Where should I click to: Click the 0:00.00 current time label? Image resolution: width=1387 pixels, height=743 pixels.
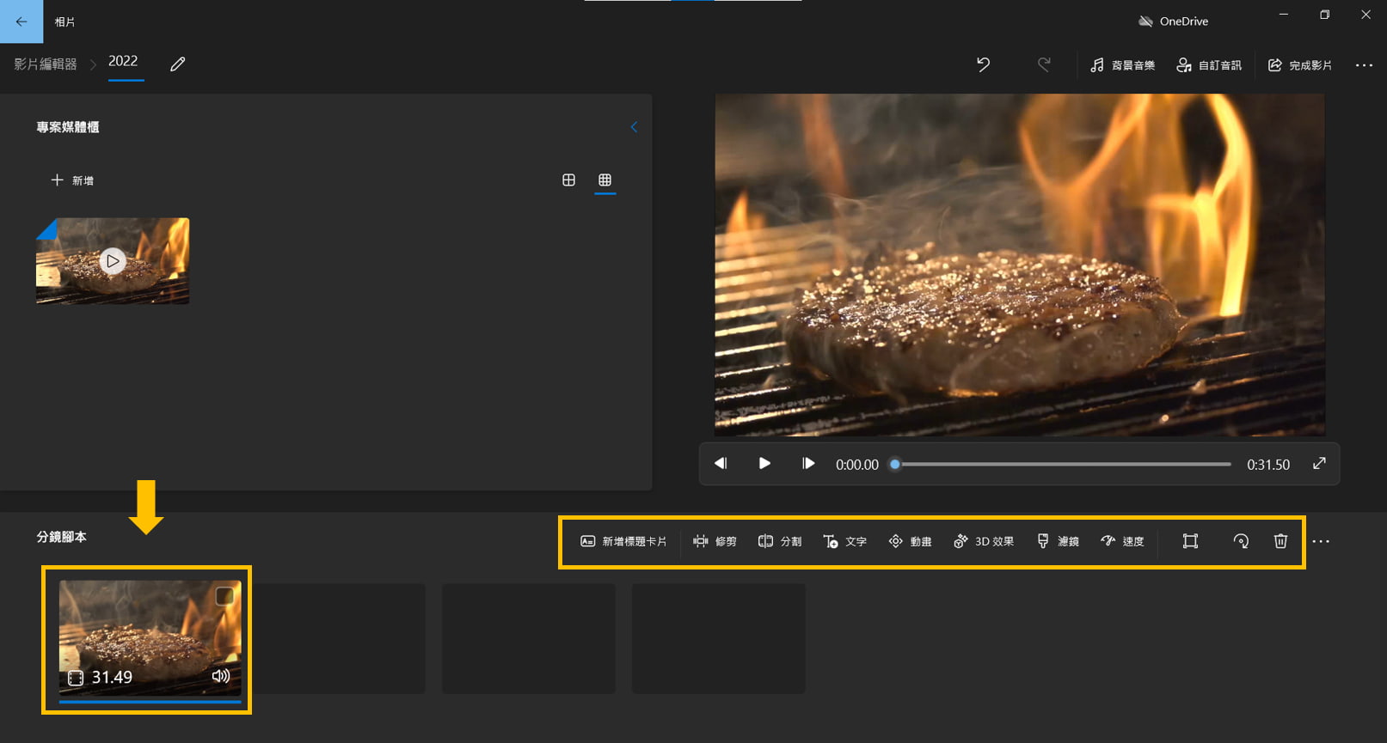click(857, 465)
